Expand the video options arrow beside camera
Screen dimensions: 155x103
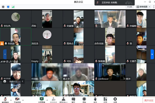pyautogui.click(x=23, y=100)
